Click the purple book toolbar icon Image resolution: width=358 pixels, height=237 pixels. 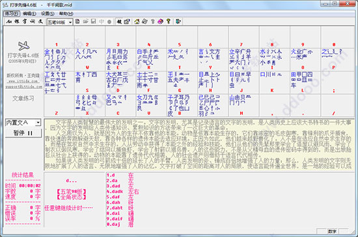pos(161,21)
